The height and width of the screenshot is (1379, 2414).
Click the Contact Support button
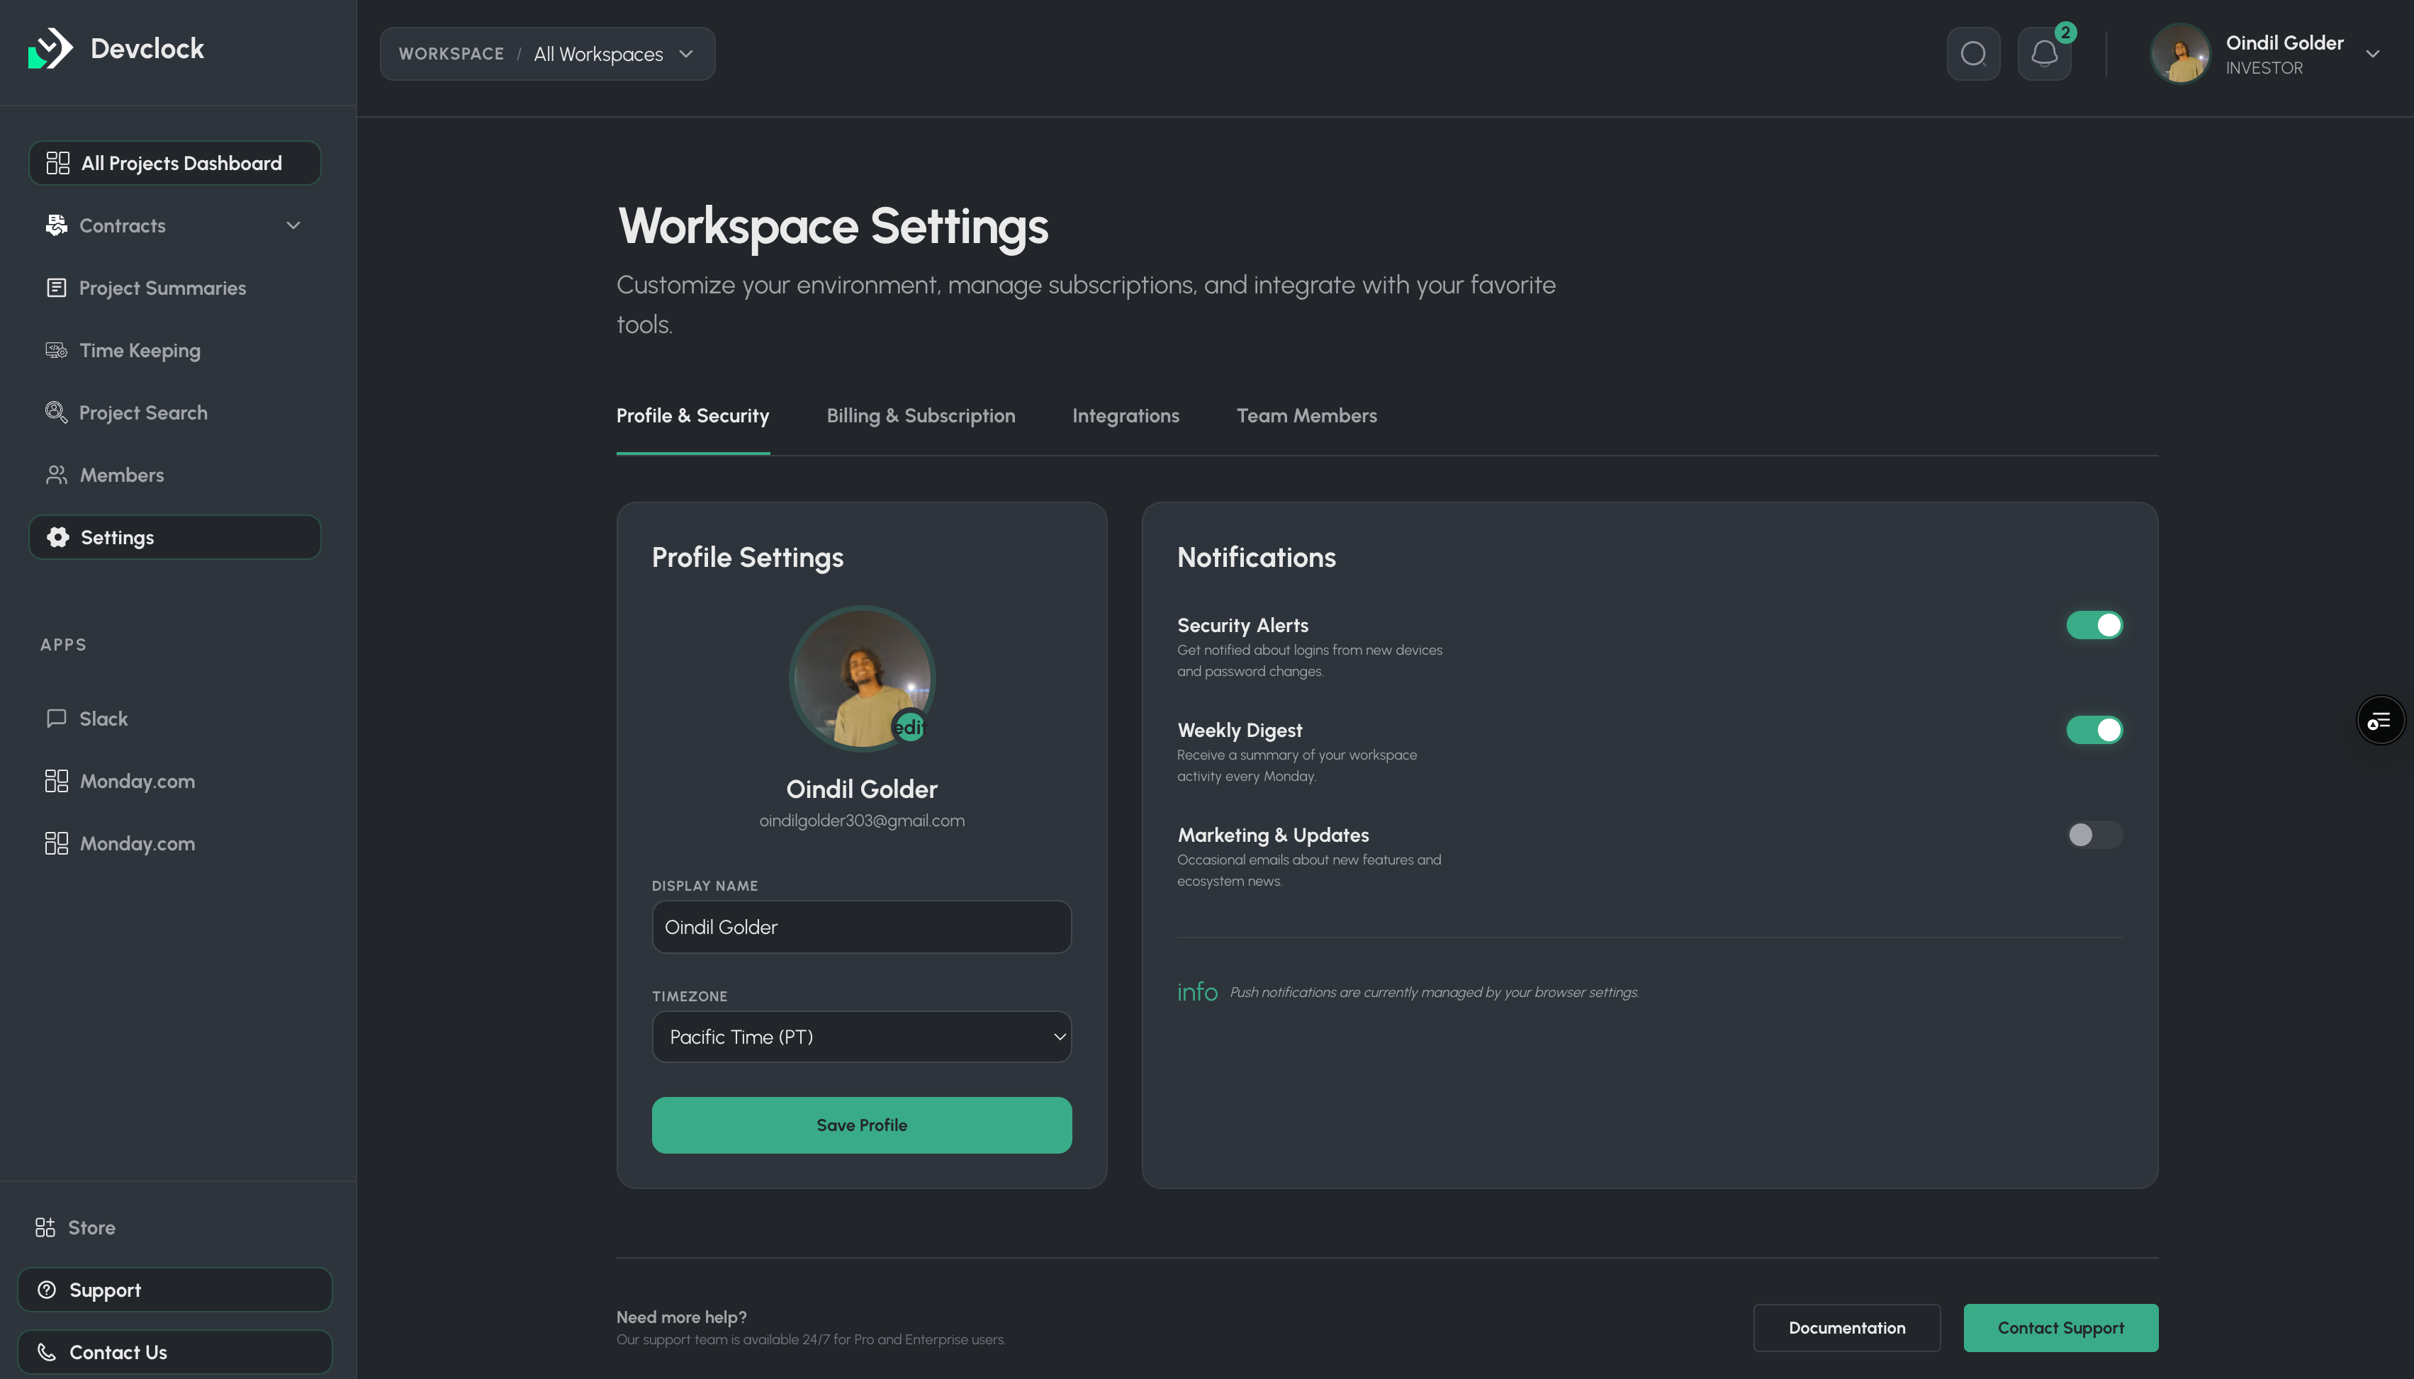[x=2060, y=1328]
